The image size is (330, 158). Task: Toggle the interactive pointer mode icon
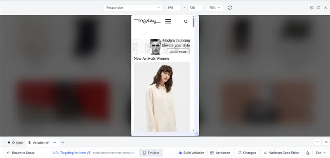coord(308,153)
